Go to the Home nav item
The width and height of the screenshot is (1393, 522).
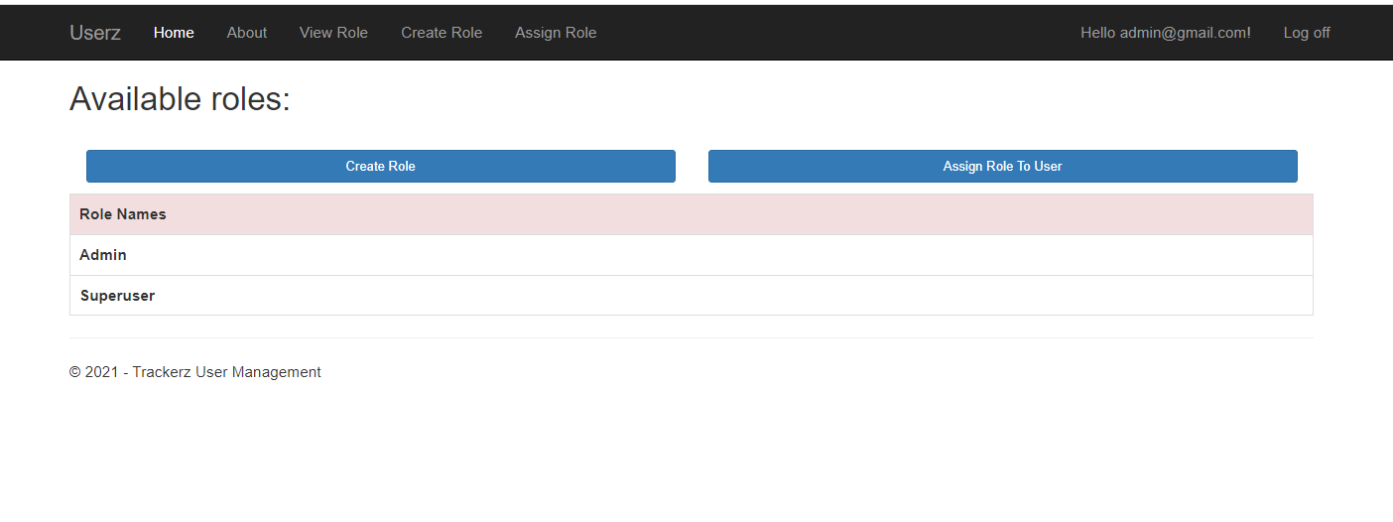pyautogui.click(x=174, y=33)
